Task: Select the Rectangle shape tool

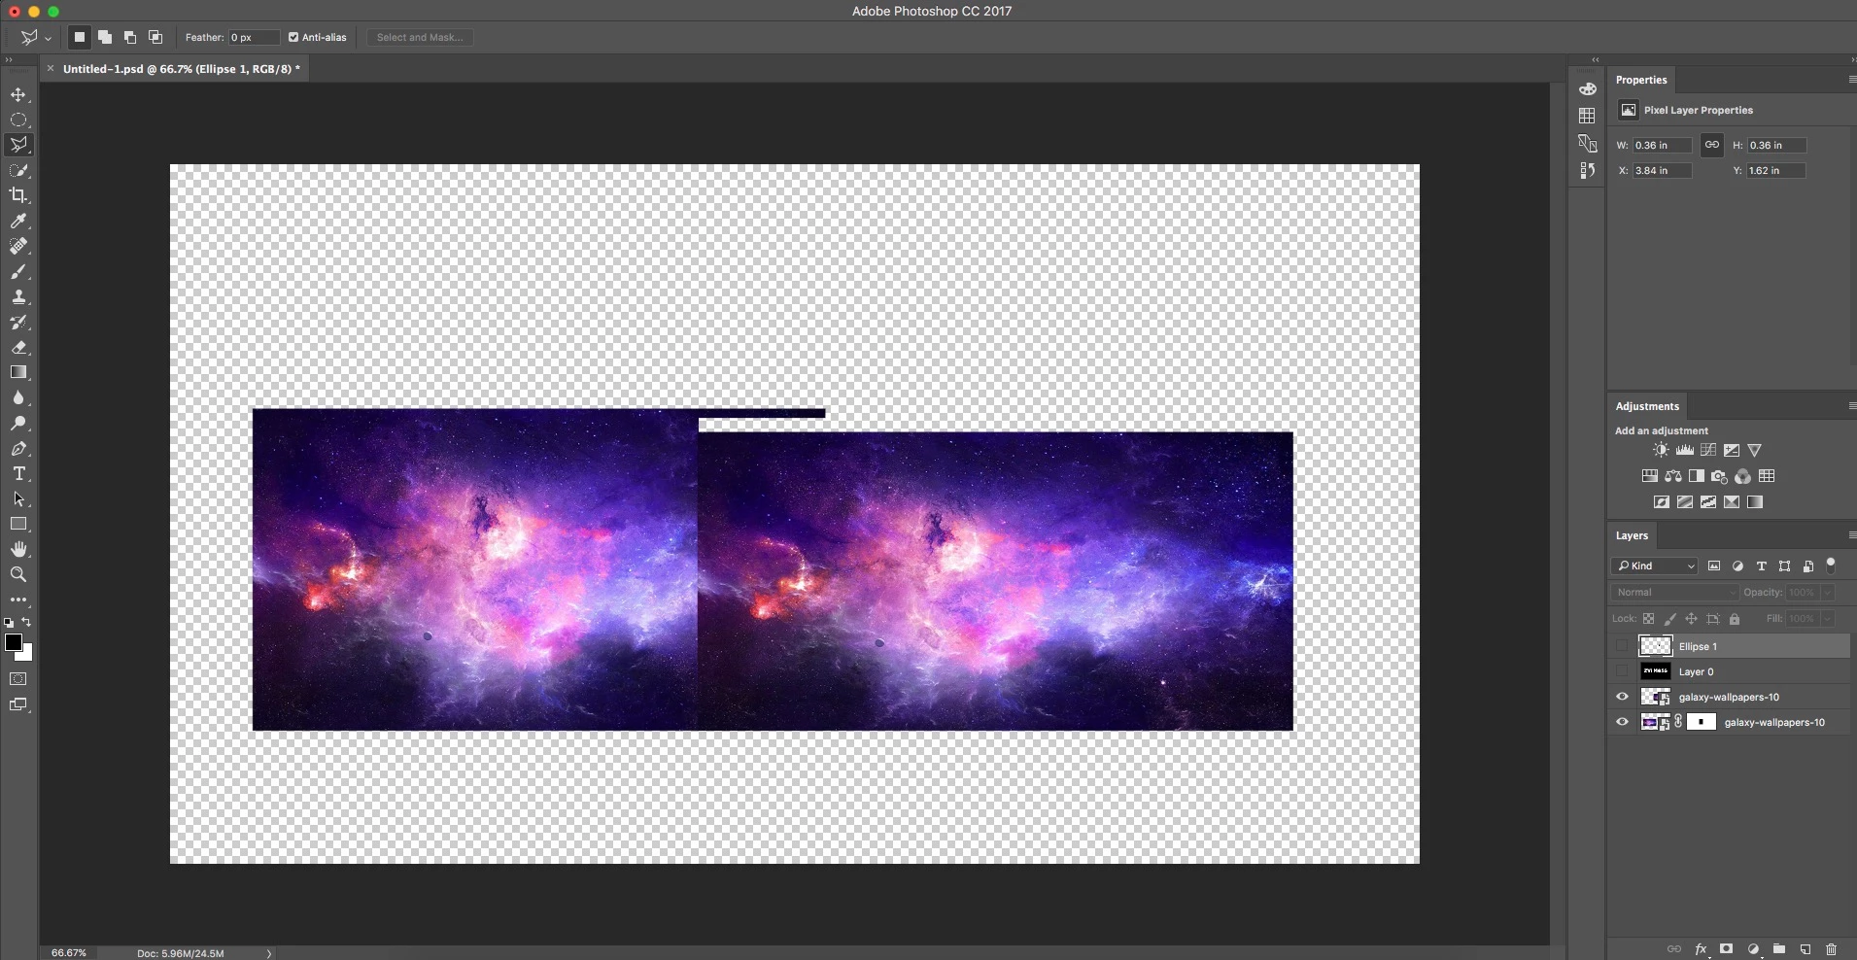Action: (18, 524)
